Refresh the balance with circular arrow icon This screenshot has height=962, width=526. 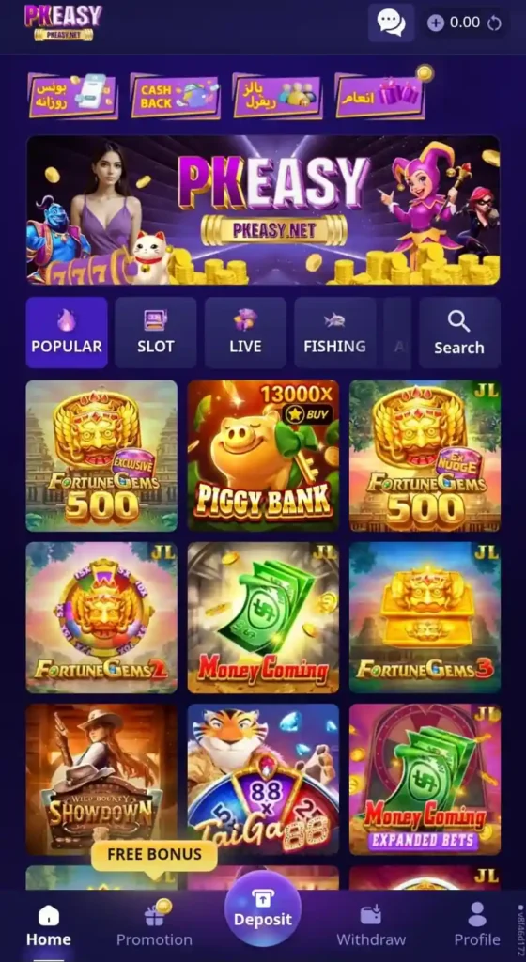pos(494,23)
